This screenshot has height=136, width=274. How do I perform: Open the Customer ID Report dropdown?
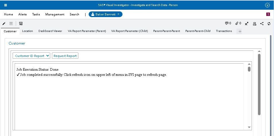32,56
